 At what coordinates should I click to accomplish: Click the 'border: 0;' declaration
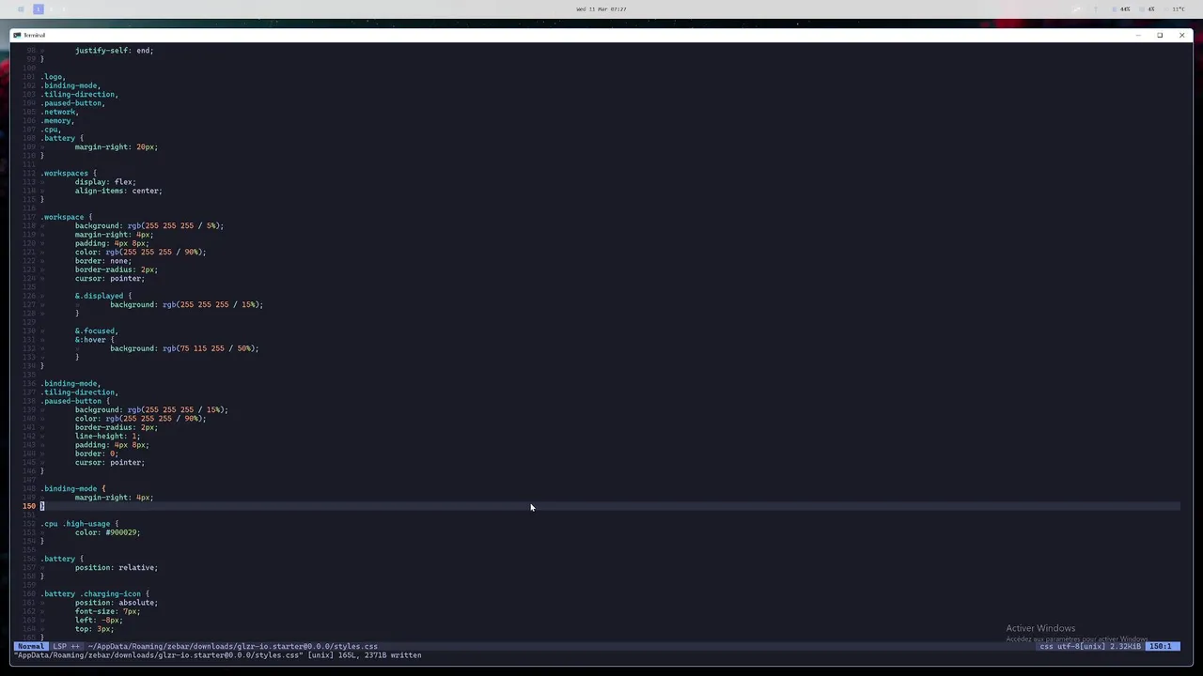pyautogui.click(x=97, y=453)
